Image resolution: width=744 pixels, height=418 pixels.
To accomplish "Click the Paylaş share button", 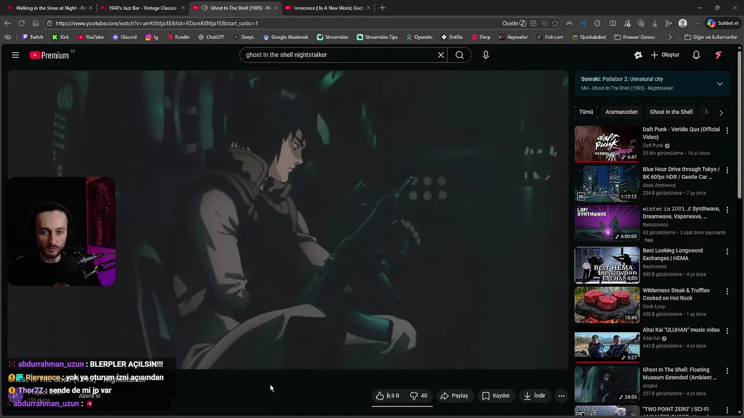I will 454,396.
